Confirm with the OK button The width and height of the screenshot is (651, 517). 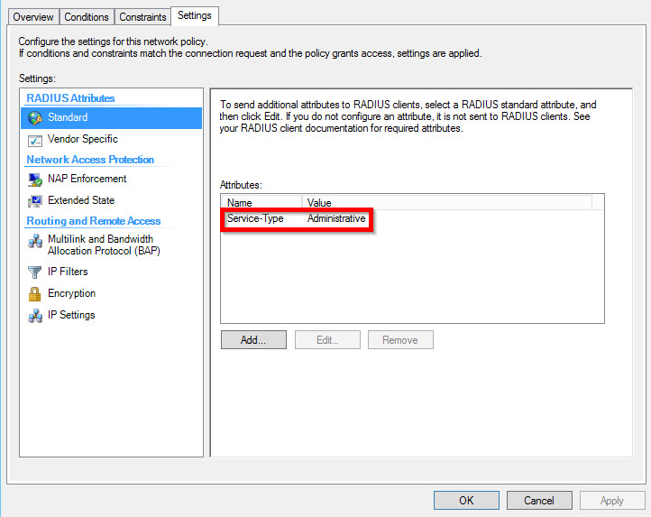(466, 501)
